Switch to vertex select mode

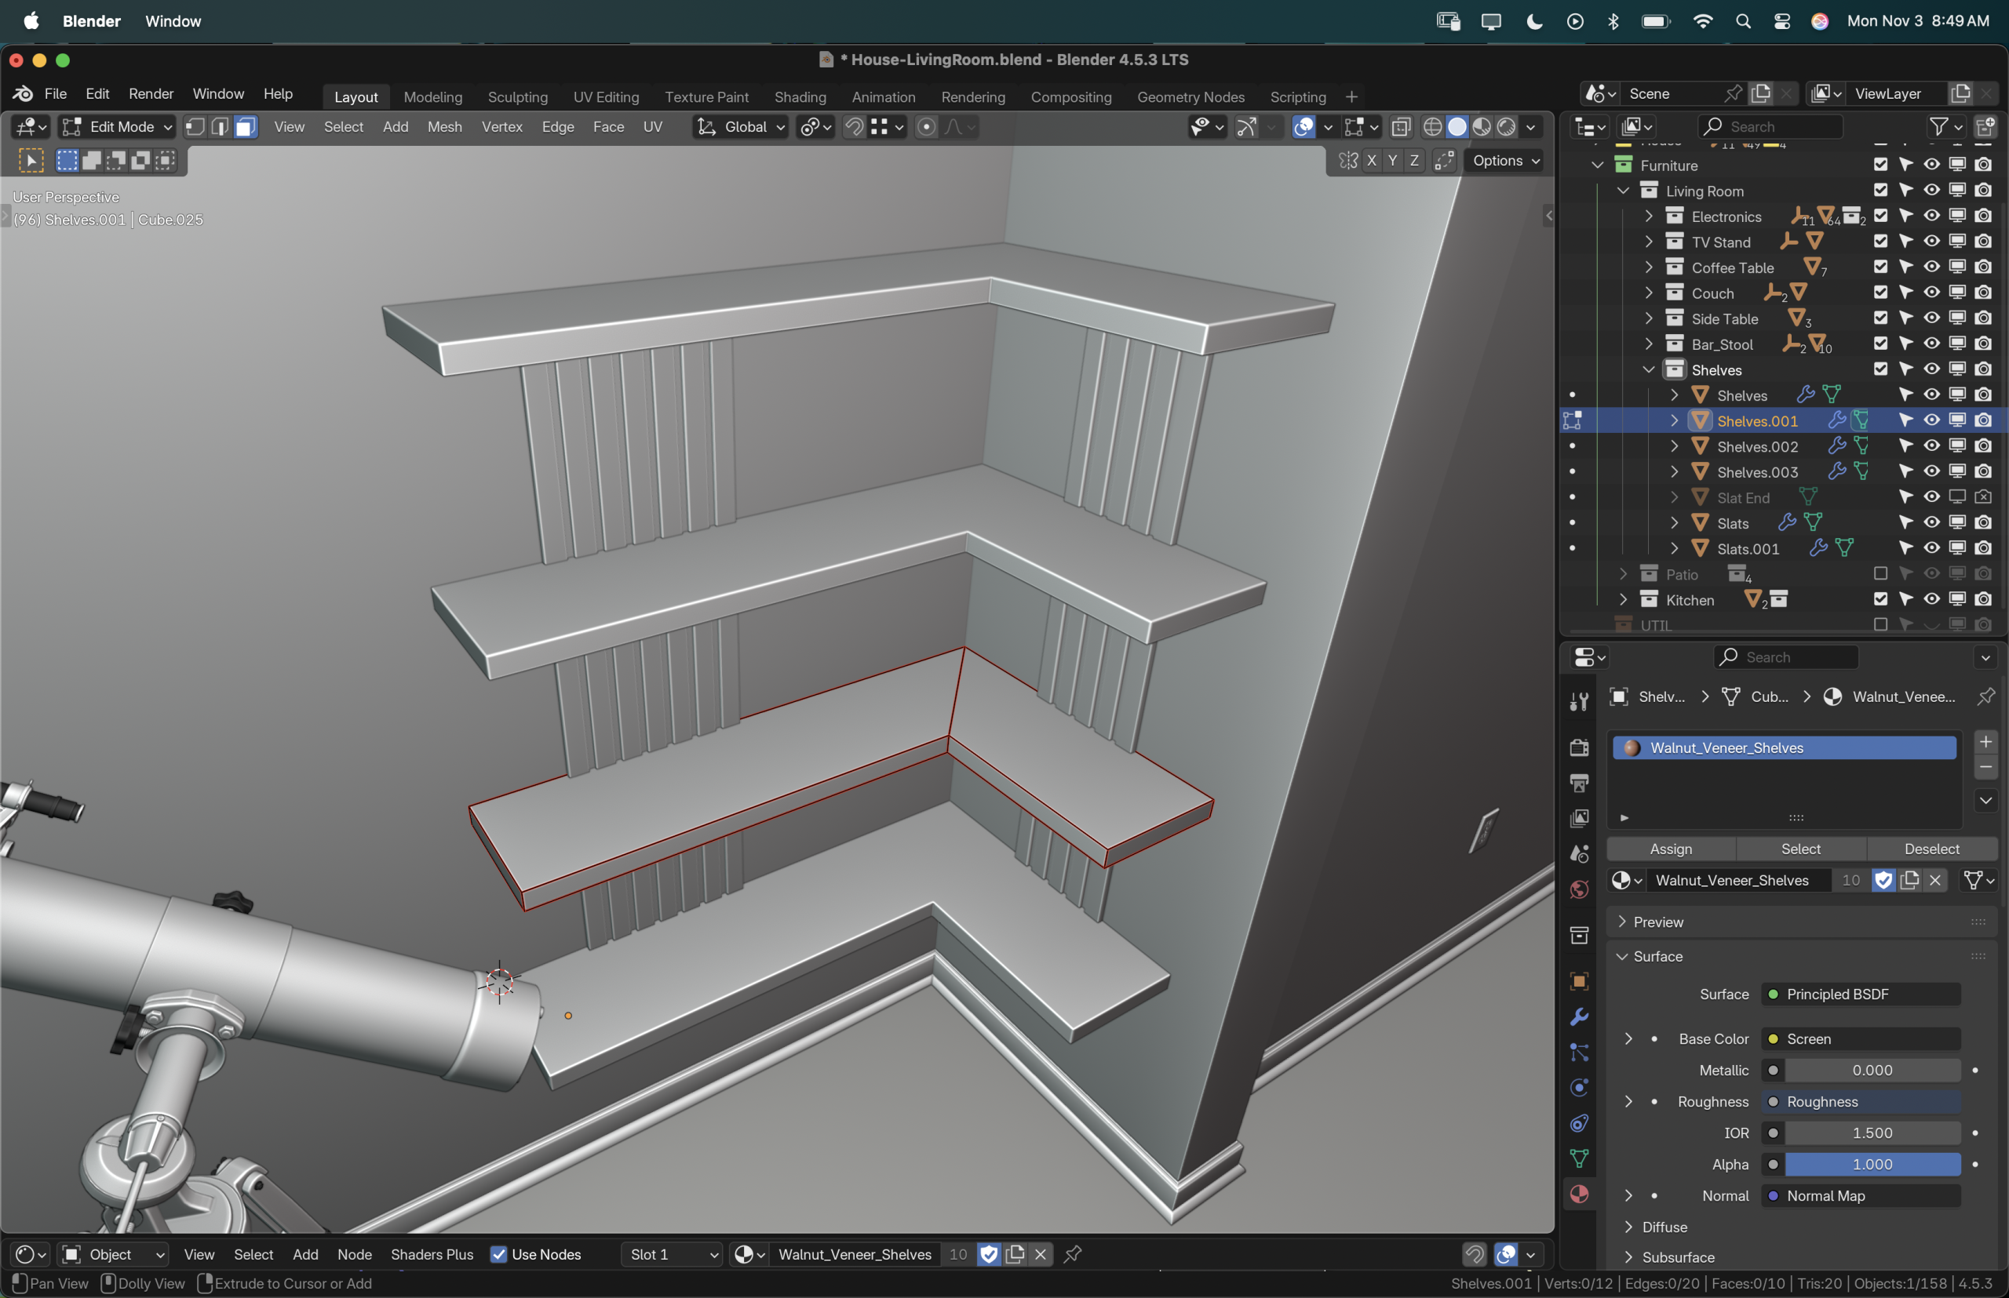pyautogui.click(x=195, y=126)
